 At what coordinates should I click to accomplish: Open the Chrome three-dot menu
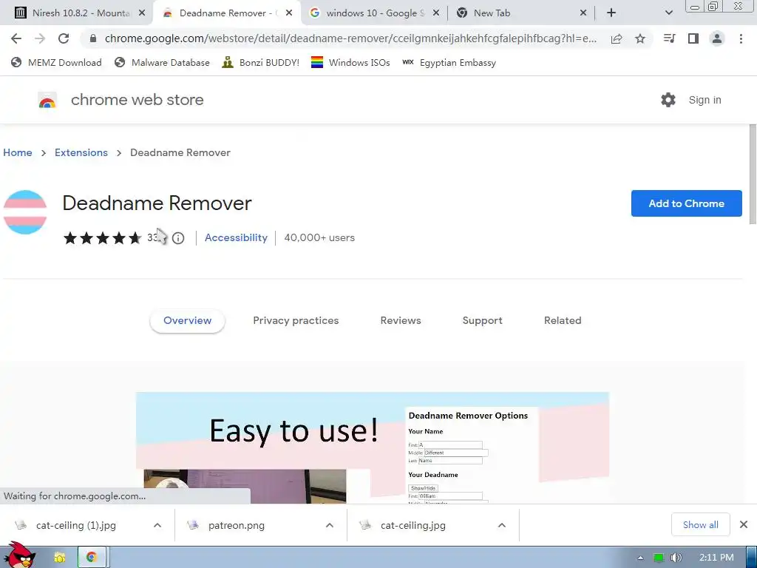click(x=741, y=38)
